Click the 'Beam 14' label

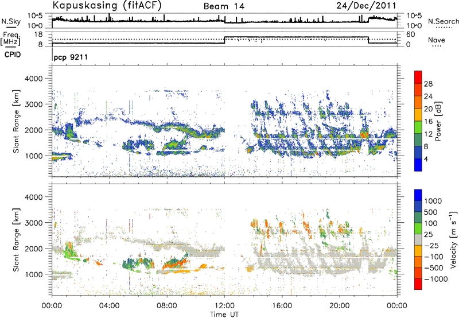(224, 6)
